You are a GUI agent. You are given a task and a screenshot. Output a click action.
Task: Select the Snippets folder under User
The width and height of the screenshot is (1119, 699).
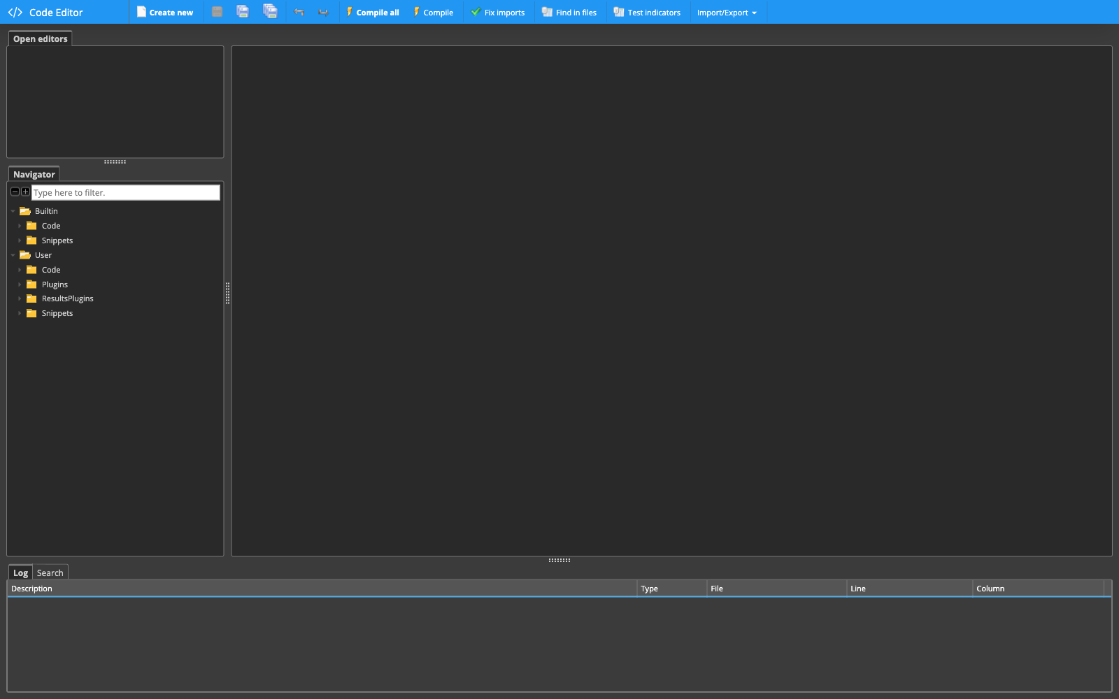(x=57, y=313)
